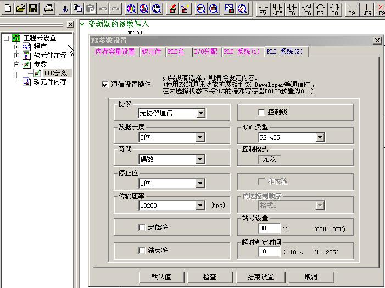The image size is (385, 288).
Task: Toggle the 通信设置操作 checkbox
Action: pyautogui.click(x=105, y=85)
